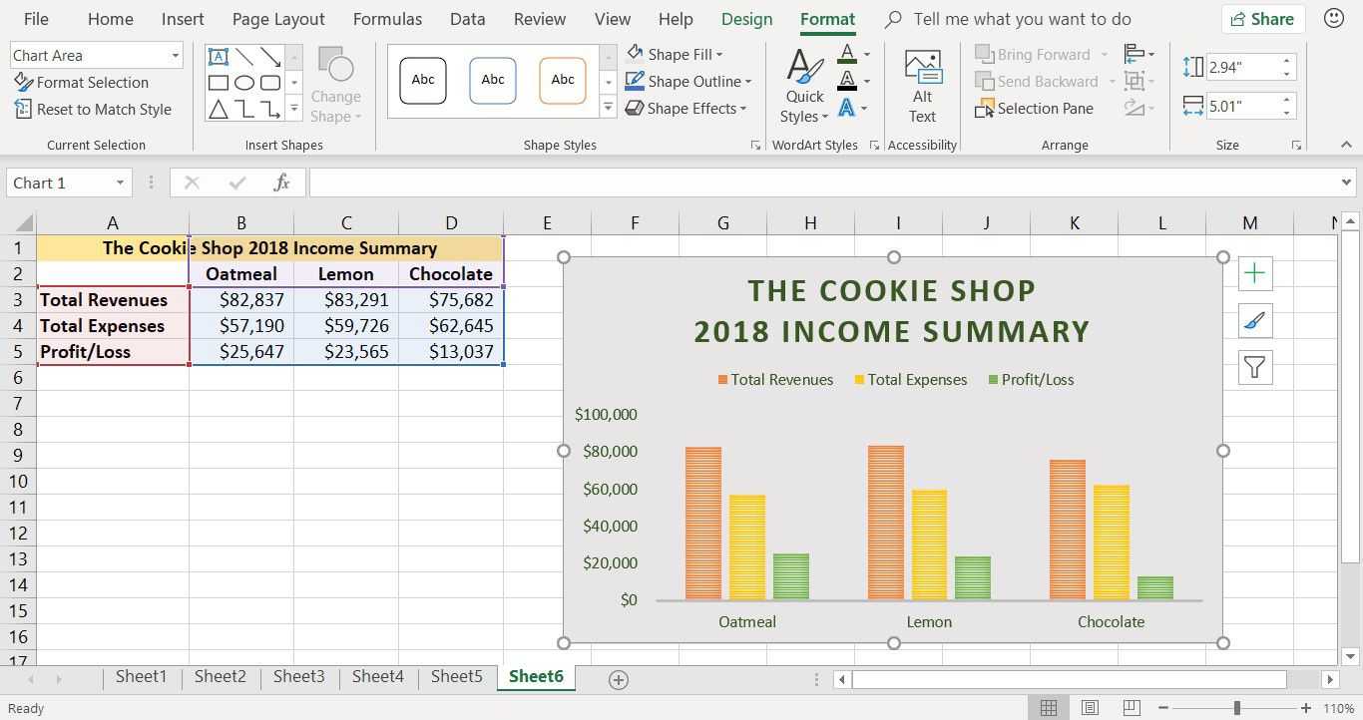Click the Share button

(x=1262, y=19)
